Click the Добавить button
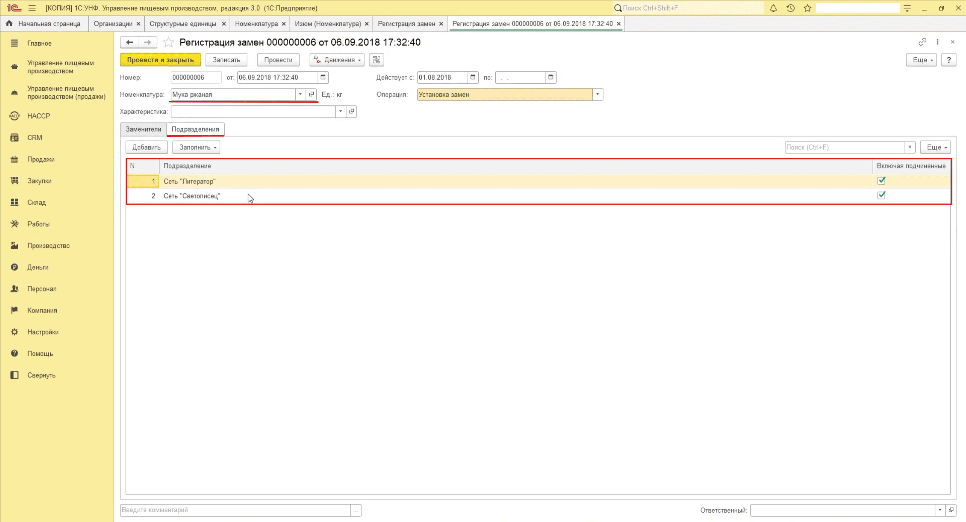The image size is (966, 522). click(146, 147)
